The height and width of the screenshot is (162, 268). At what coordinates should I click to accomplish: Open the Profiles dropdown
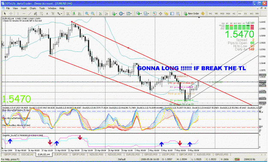tap(146, 14)
